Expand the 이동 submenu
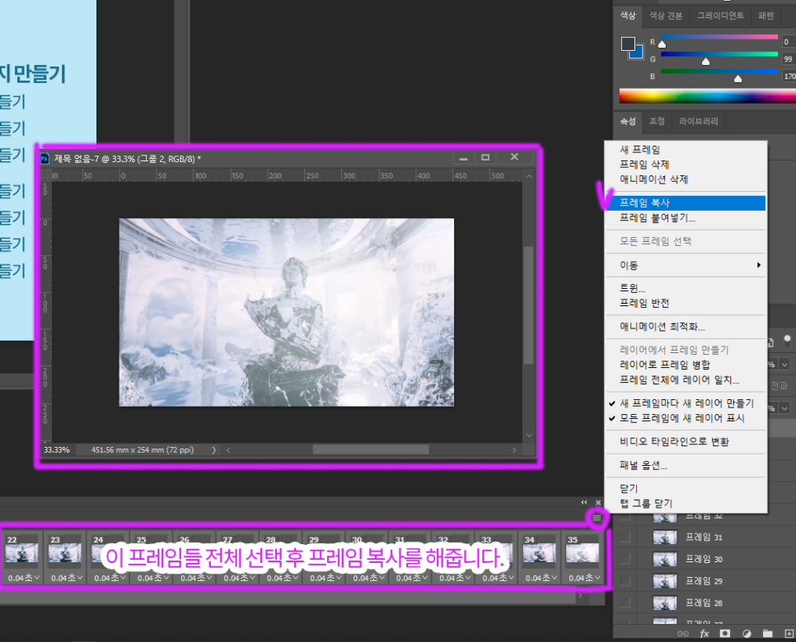Screen dimensions: 796x642 (686, 265)
